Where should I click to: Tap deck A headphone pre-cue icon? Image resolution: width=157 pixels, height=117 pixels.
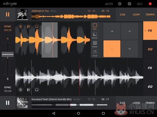click(x=37, y=27)
